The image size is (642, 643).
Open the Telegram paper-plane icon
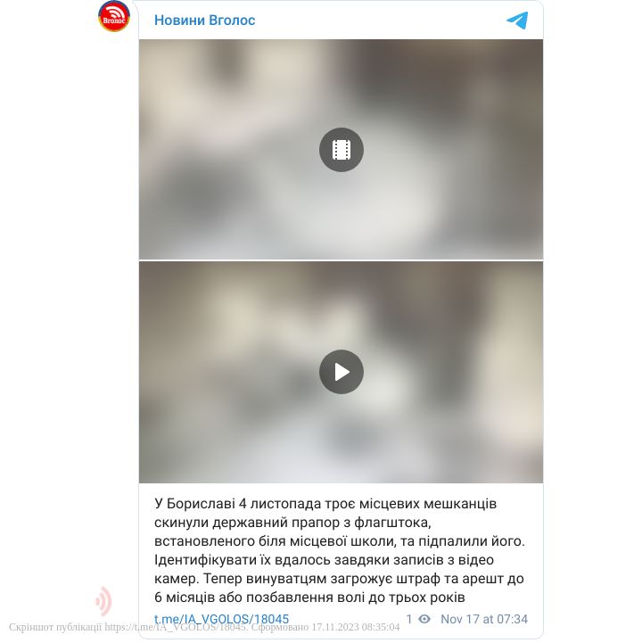pyautogui.click(x=517, y=21)
